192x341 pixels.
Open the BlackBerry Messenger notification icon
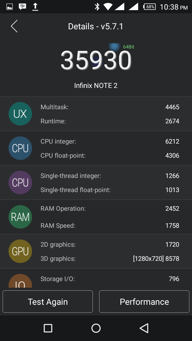(x=22, y=7)
